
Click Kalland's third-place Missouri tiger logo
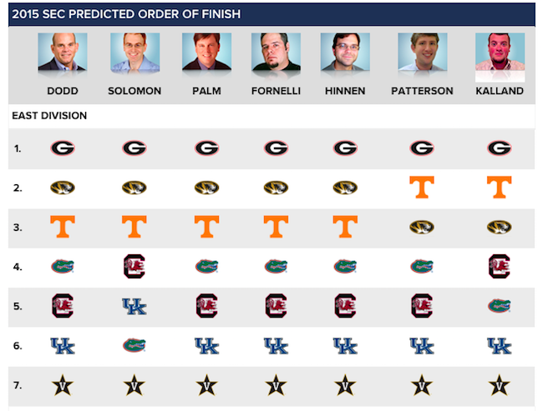[499, 227]
